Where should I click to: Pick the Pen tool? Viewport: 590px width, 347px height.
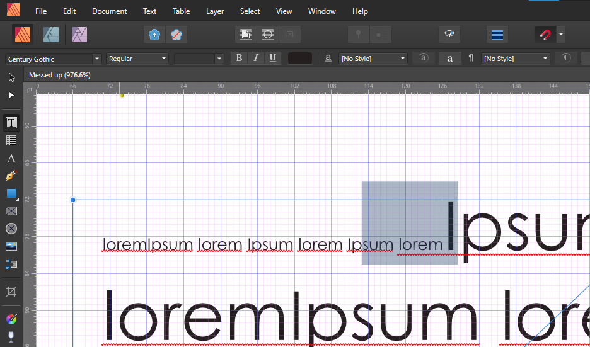tap(11, 176)
